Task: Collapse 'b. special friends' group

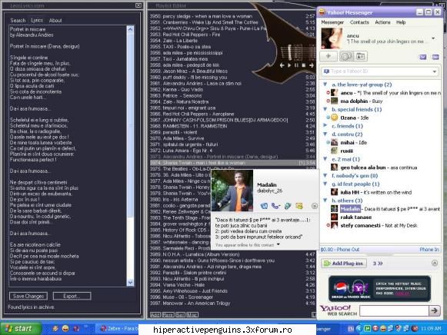Action: [325, 109]
